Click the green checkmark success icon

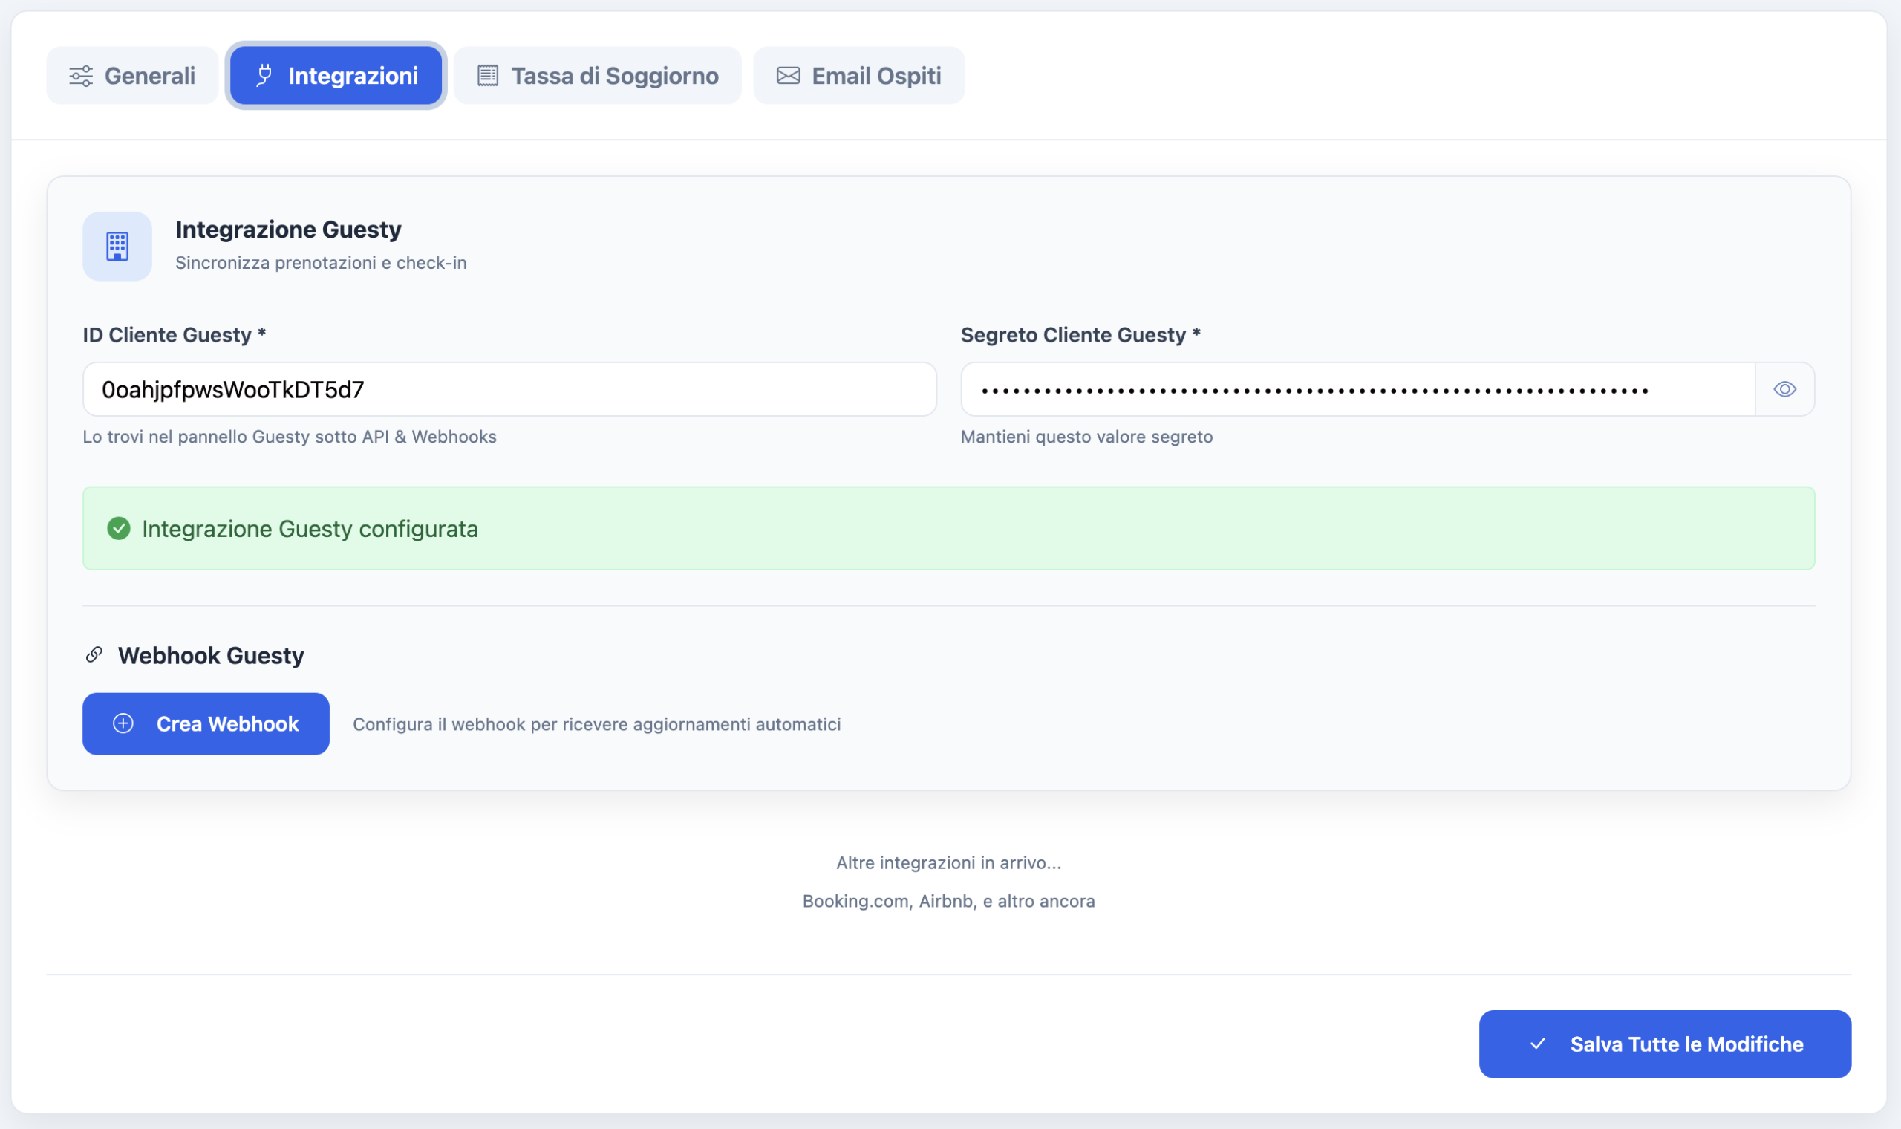click(x=119, y=528)
